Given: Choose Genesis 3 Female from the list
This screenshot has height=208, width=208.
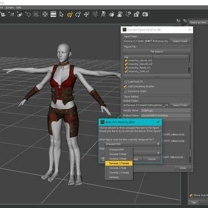Looking at the screenshot, I should coord(119,164).
